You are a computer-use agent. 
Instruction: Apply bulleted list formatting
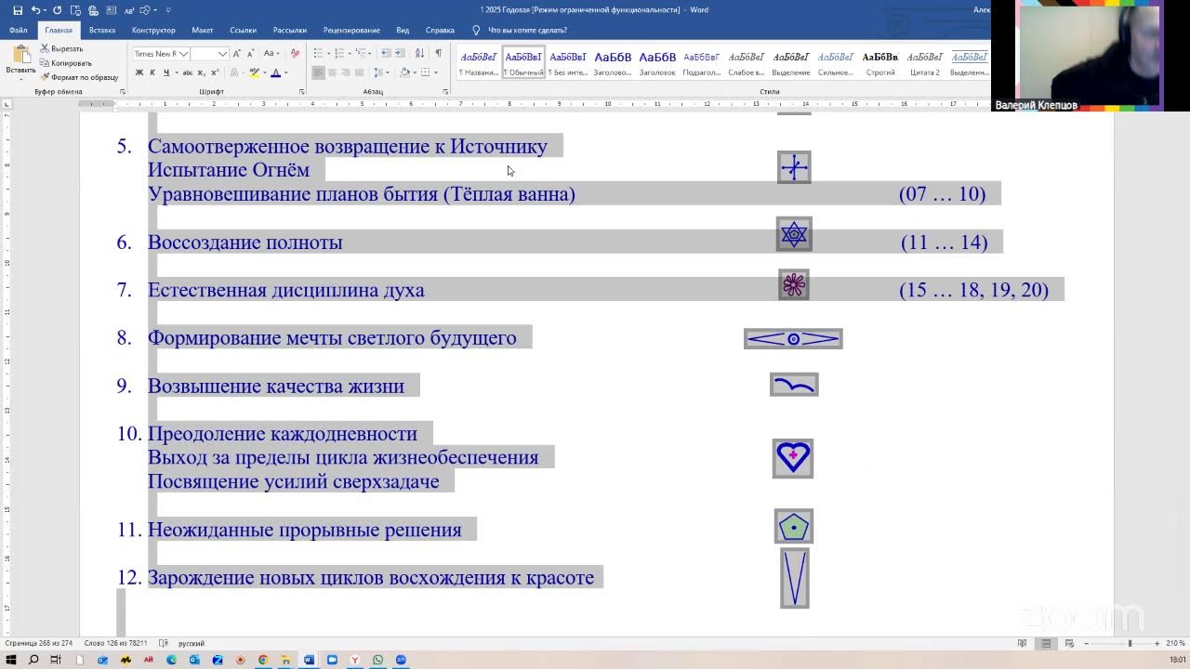click(318, 54)
